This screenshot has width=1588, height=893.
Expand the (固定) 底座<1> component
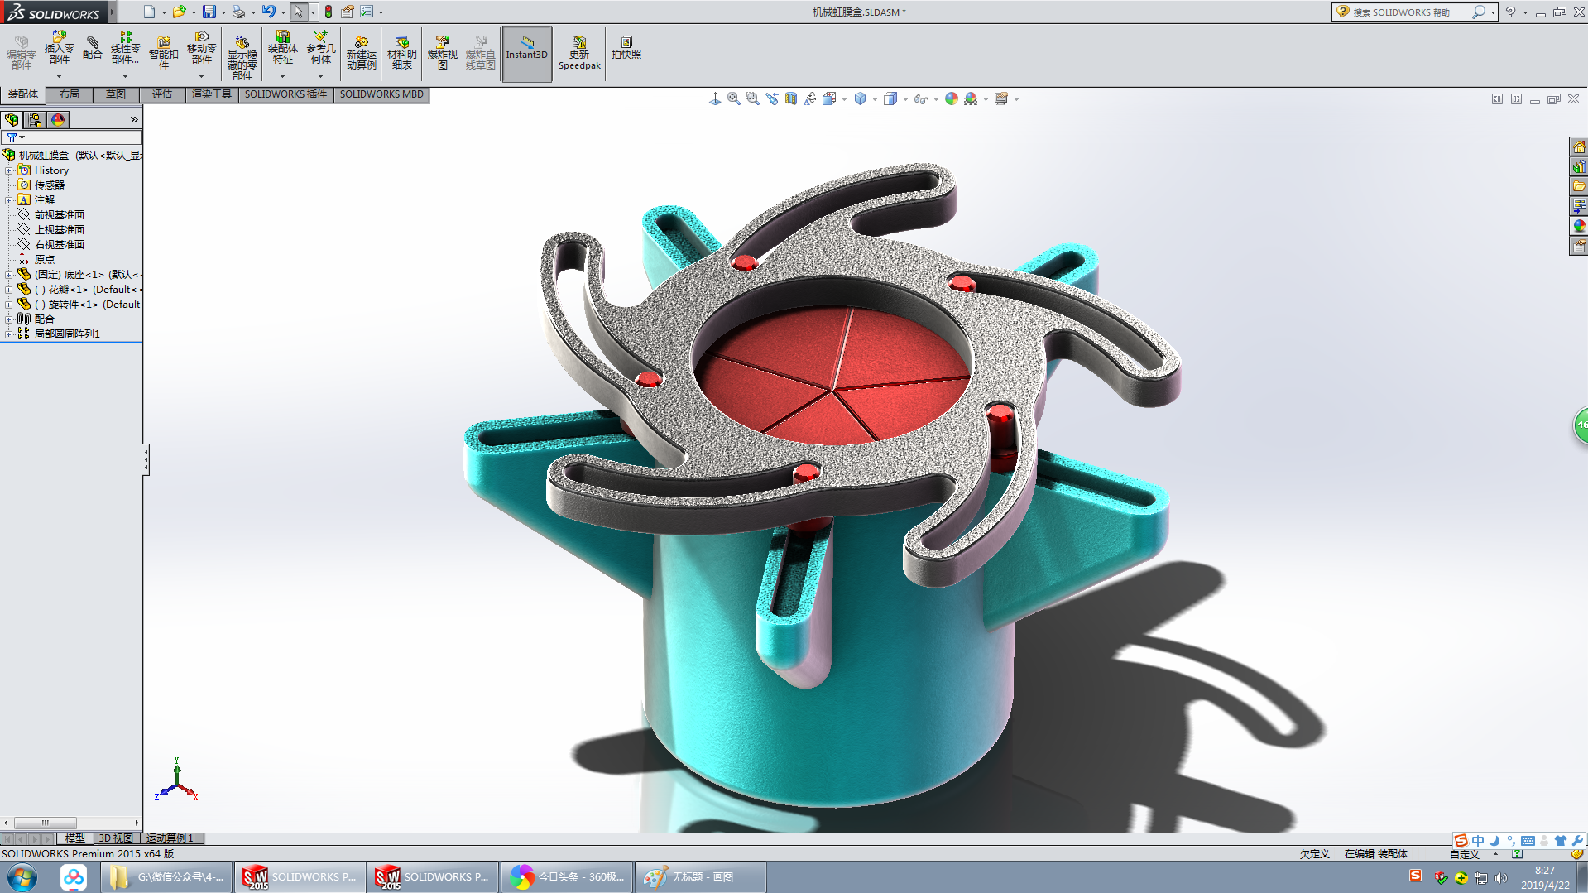[8, 275]
